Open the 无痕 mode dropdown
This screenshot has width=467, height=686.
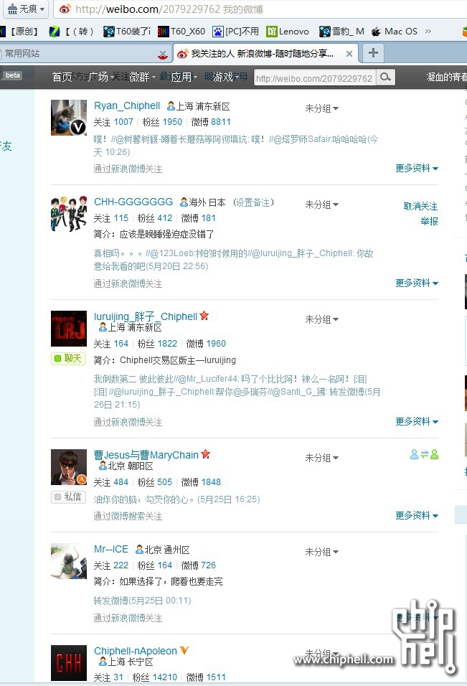click(27, 9)
